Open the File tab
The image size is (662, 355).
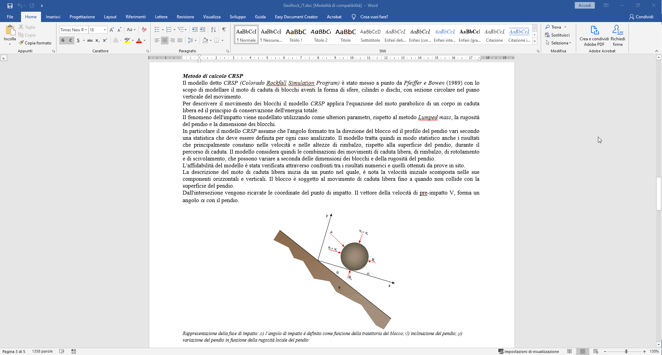coord(10,17)
